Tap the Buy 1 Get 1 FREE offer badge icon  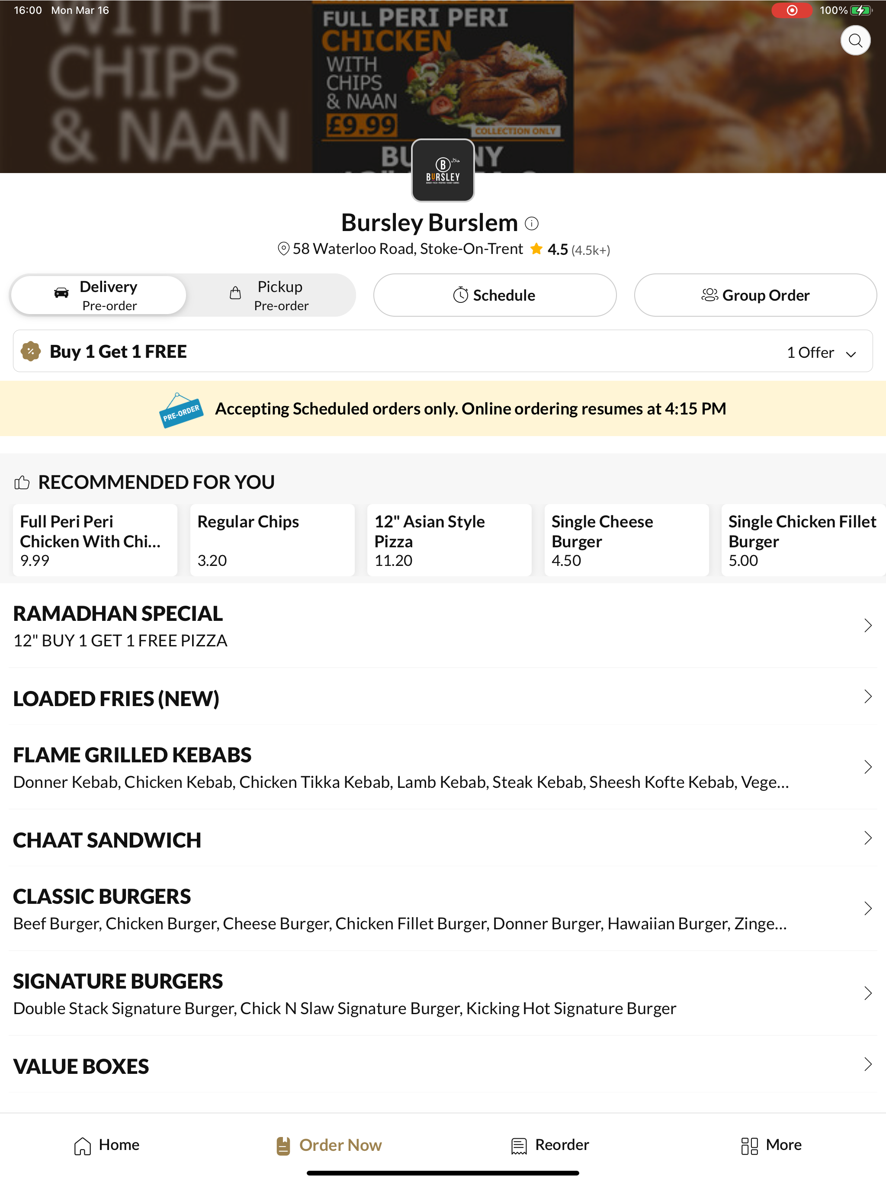(31, 351)
